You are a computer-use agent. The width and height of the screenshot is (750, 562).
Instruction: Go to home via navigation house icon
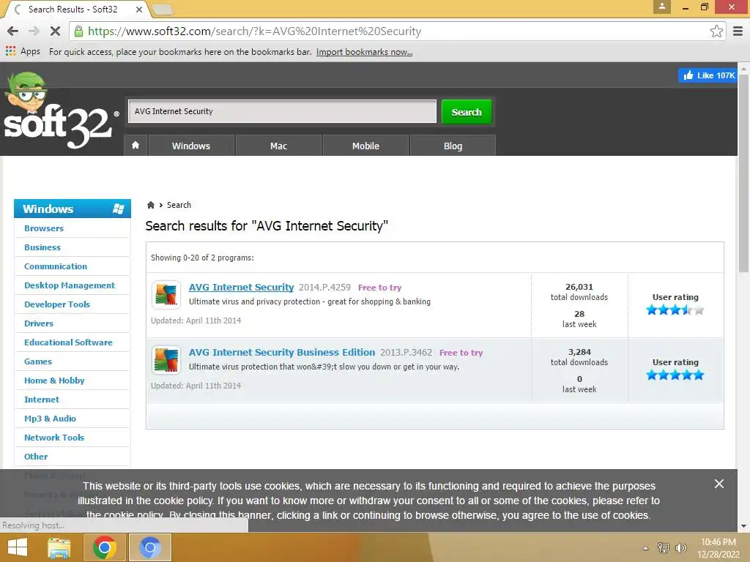[135, 146]
